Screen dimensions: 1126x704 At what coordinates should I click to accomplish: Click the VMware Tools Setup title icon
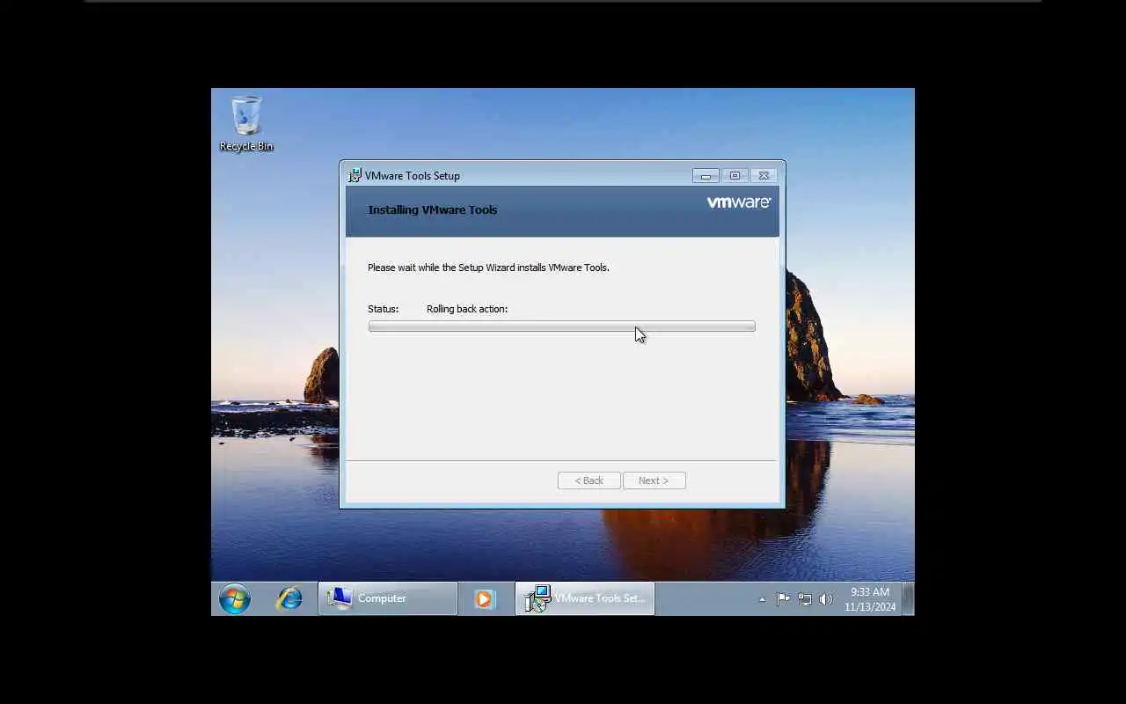click(x=355, y=175)
